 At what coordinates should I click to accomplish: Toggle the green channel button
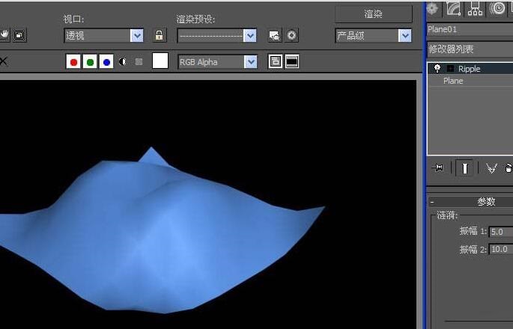(x=90, y=61)
